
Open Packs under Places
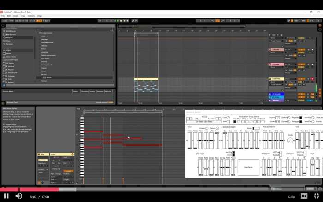tap(9, 53)
